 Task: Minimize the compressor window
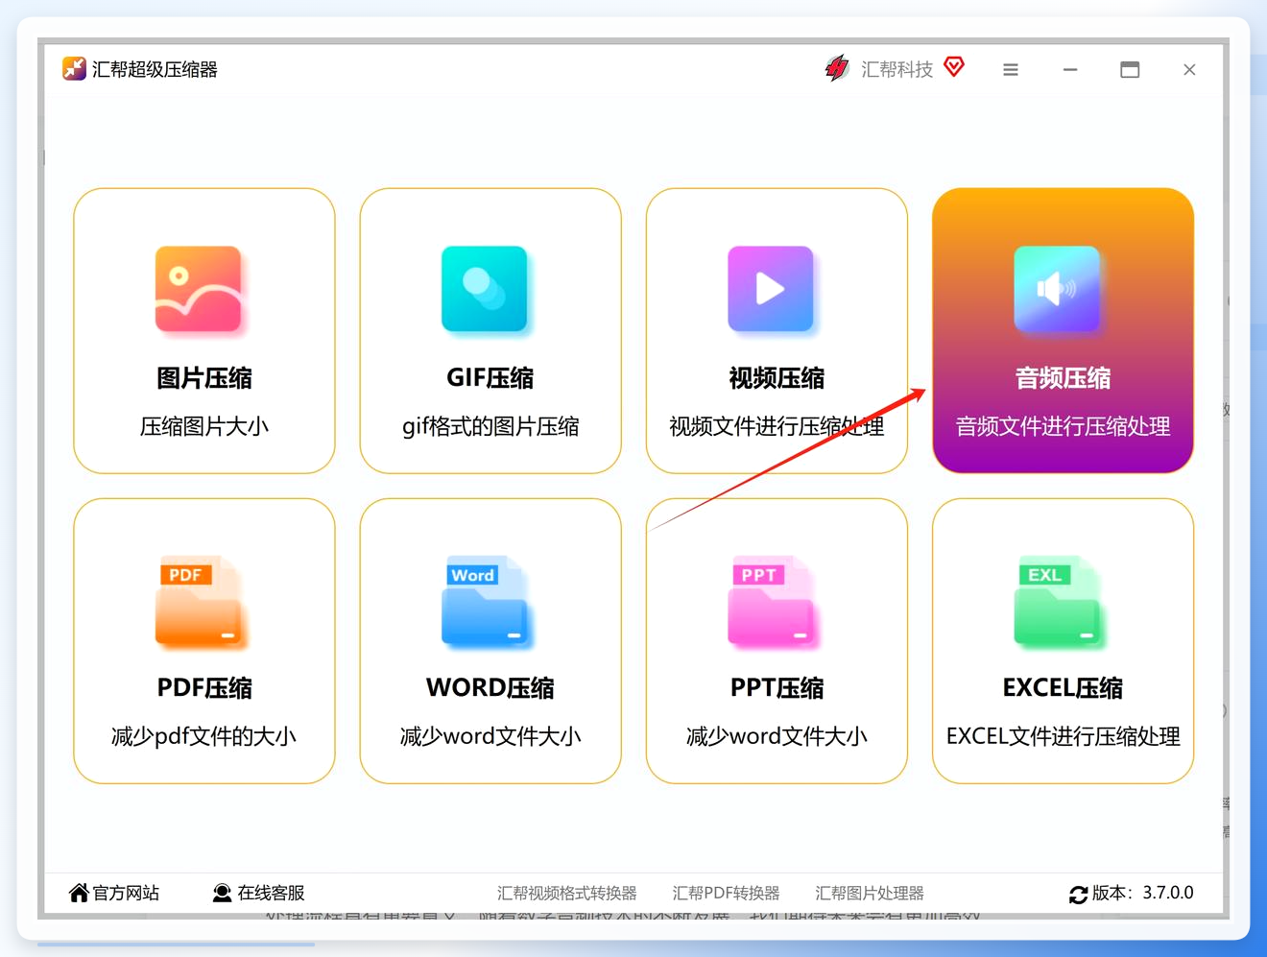coord(1070,69)
